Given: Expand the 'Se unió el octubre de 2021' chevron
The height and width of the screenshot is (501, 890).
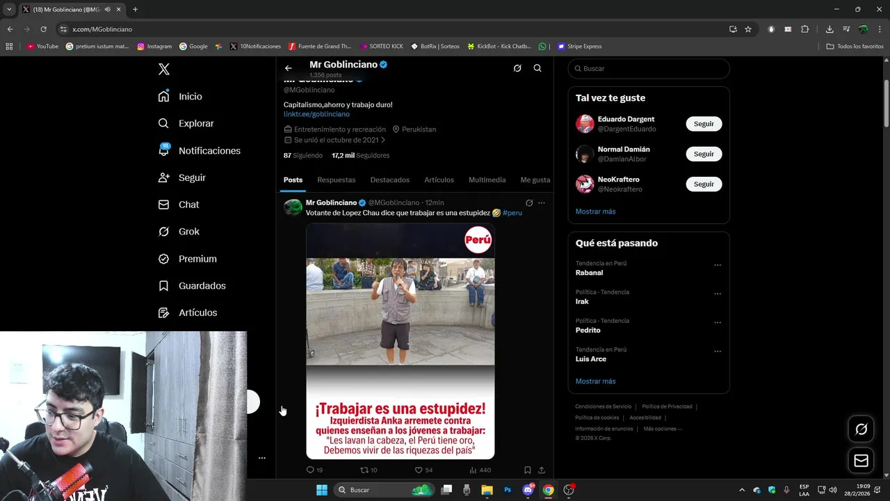Looking at the screenshot, I should [x=383, y=140].
